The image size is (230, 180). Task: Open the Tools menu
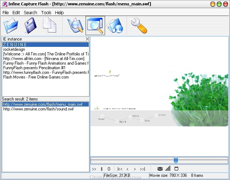point(46,13)
